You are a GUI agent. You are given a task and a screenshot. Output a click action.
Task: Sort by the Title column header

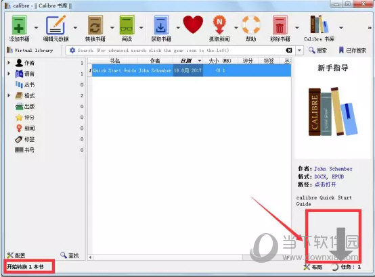coord(115,61)
